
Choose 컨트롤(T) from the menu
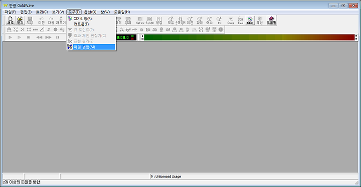click(x=91, y=24)
